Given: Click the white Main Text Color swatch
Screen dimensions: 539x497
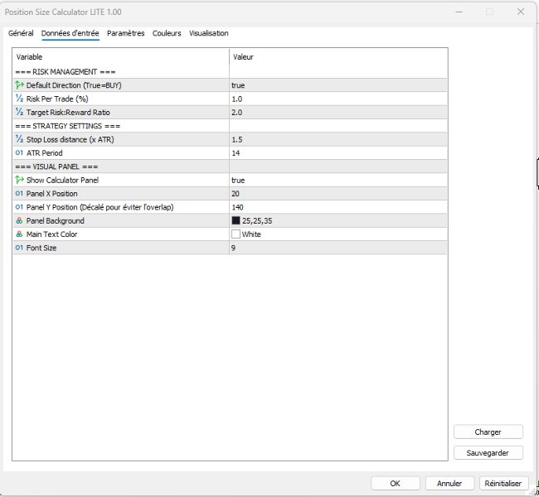Looking at the screenshot, I should [x=236, y=234].
